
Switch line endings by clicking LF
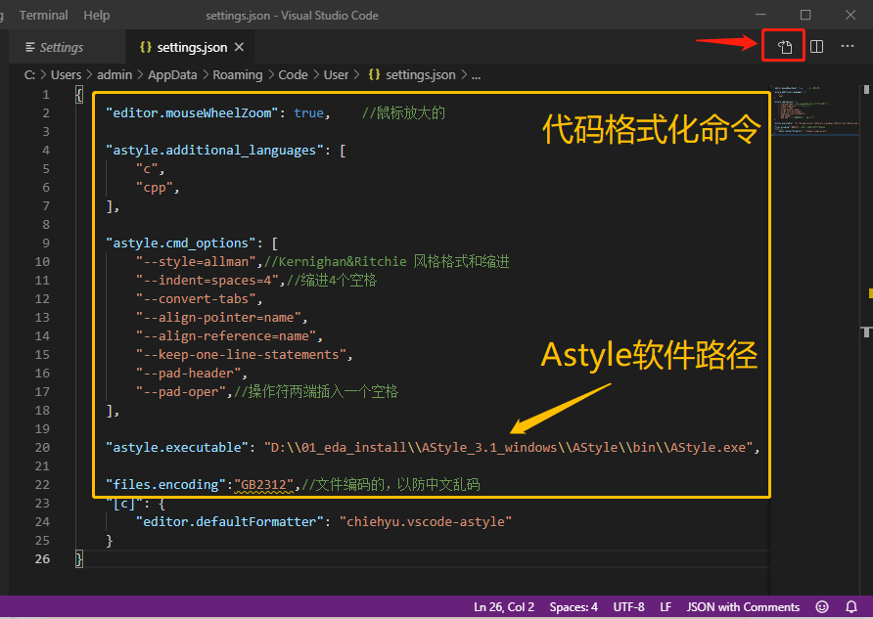[x=666, y=606]
